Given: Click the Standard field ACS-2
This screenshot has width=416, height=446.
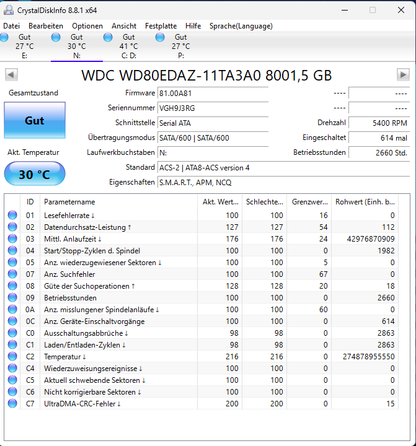Looking at the screenshot, I should click(x=283, y=167).
